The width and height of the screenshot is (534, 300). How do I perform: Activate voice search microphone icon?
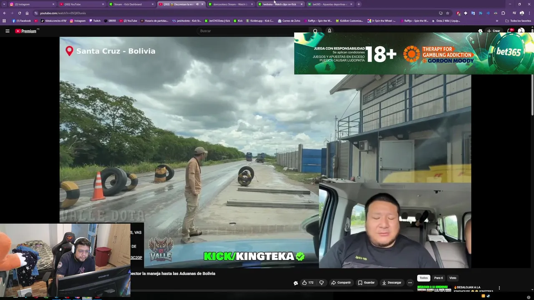point(329,31)
